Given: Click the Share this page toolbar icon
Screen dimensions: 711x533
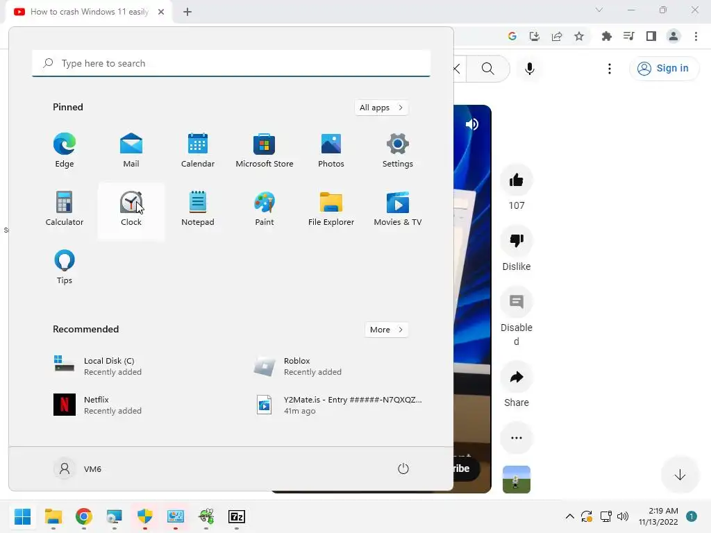Looking at the screenshot, I should pyautogui.click(x=557, y=36).
